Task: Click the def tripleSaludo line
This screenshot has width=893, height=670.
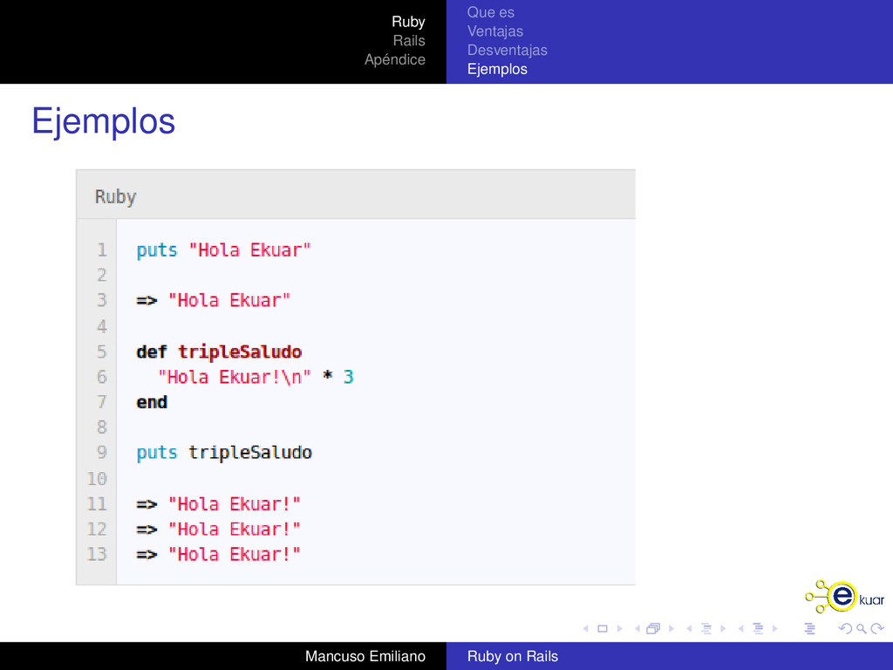Action: [219, 352]
